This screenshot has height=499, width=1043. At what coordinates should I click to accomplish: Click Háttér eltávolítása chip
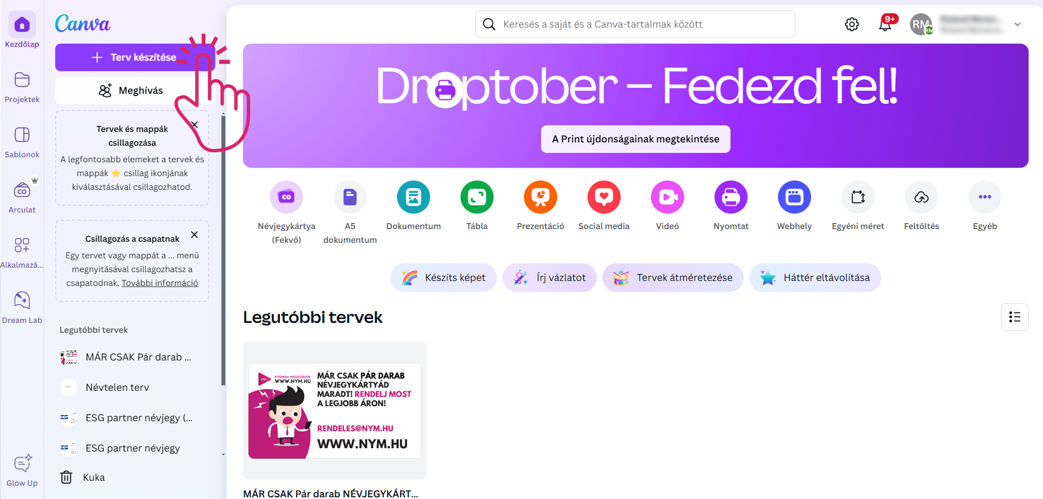tap(815, 278)
